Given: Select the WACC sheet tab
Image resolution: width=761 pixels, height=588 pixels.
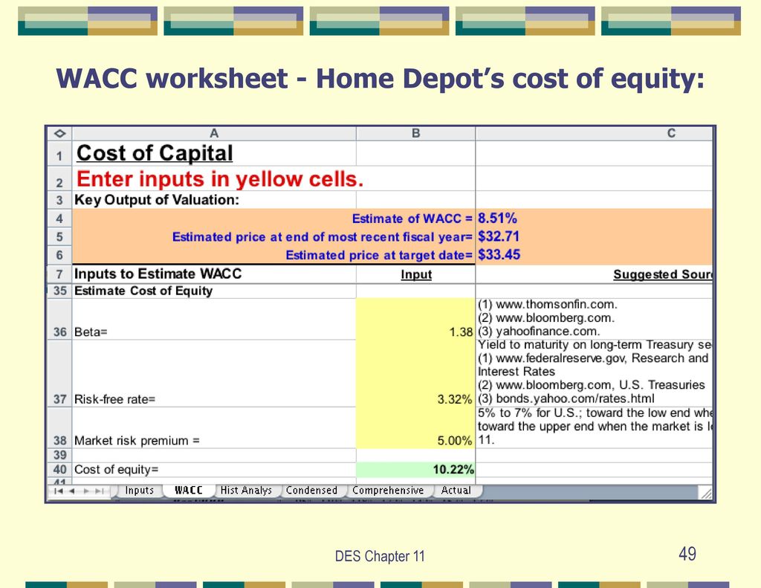Looking at the screenshot, I should click(188, 491).
